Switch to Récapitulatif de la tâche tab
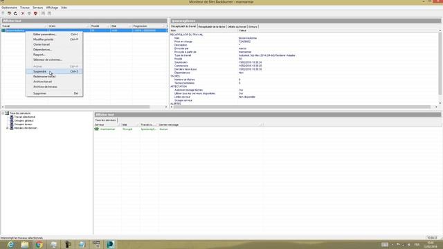This screenshot has width=443, height=249. 212,26
